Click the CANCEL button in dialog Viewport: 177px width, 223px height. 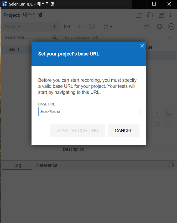(123, 131)
